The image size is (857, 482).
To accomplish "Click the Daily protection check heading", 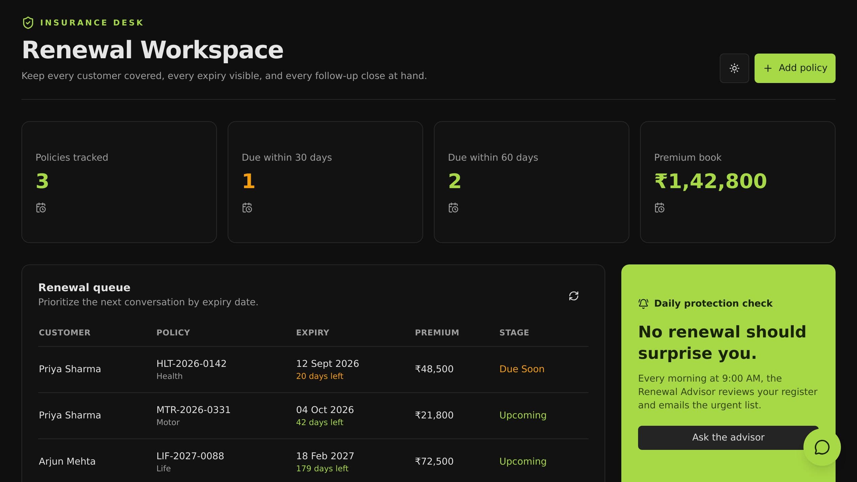I will [713, 303].
